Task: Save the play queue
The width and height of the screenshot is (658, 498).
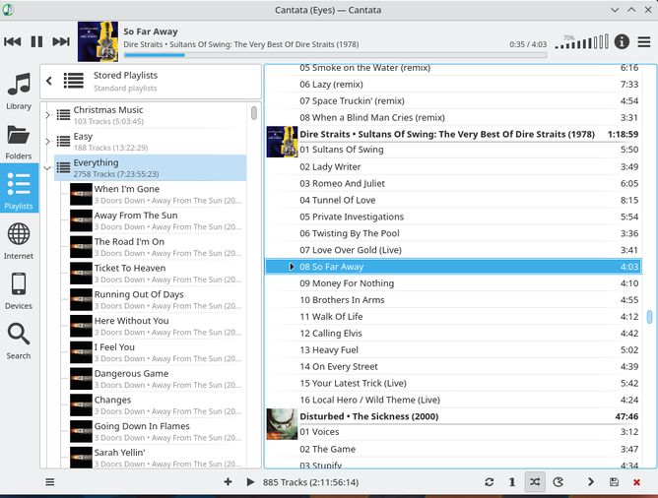Action: (x=614, y=482)
